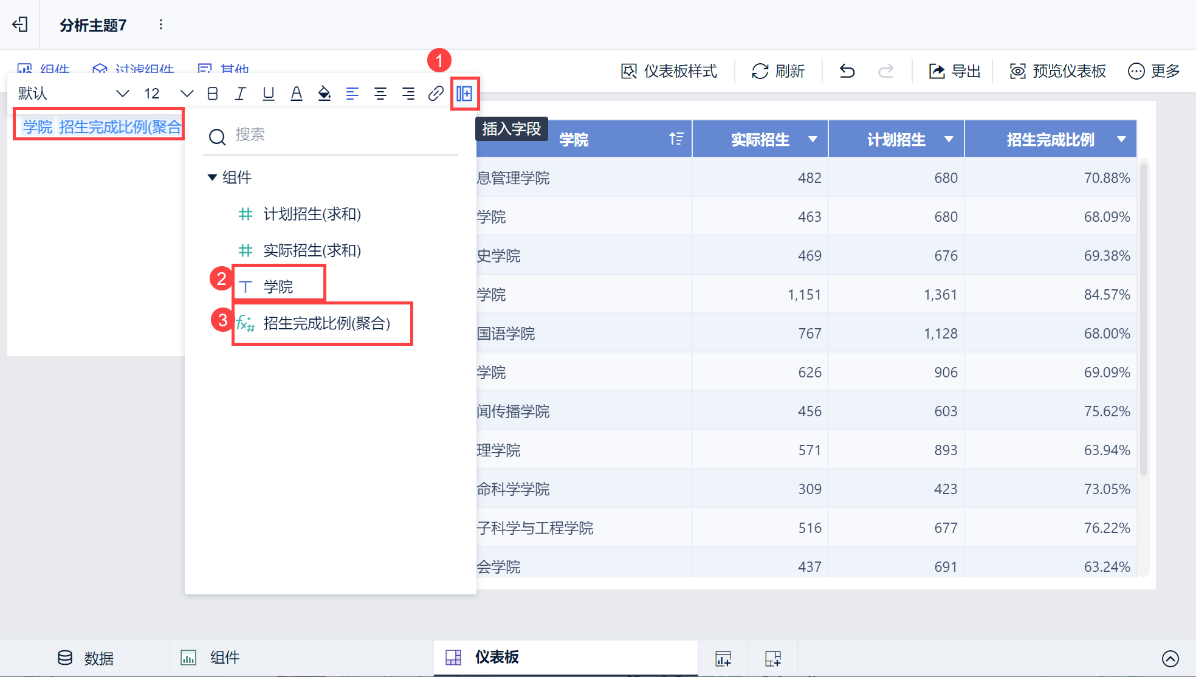Right align the text
Viewport: 1196px width, 677px height.
point(408,94)
